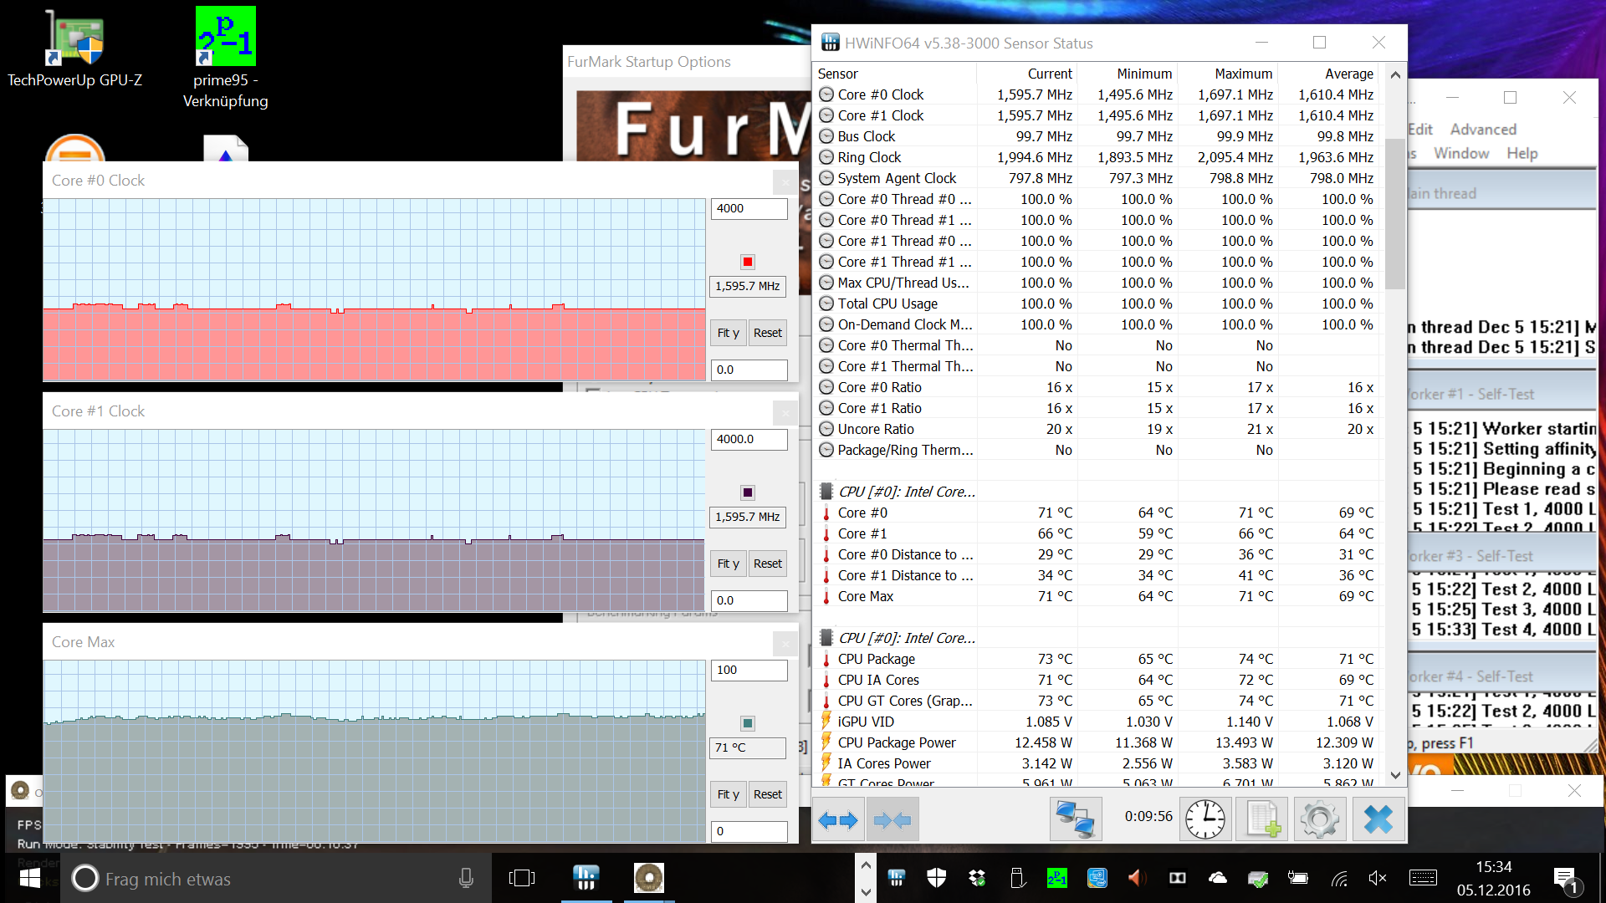Viewport: 1606px width, 903px height.
Task: Toggle Ring Clock sensor row icon
Action: [826, 157]
